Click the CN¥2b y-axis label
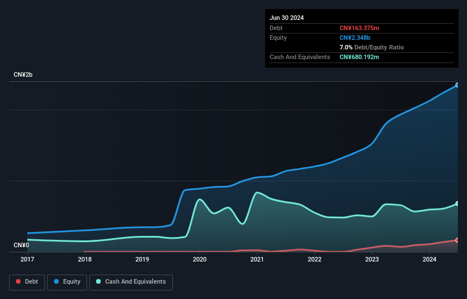The width and height of the screenshot is (467, 299). click(23, 74)
